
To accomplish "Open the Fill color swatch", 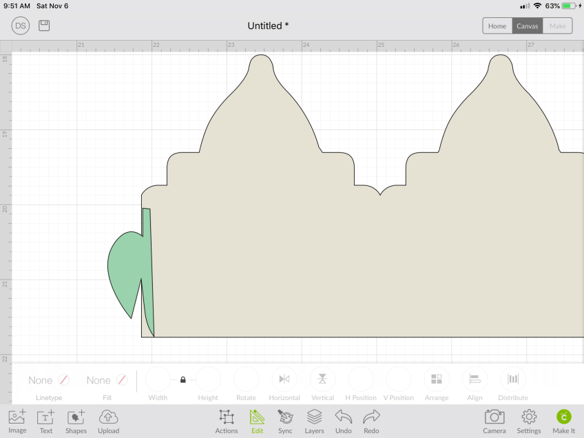I will (107, 380).
